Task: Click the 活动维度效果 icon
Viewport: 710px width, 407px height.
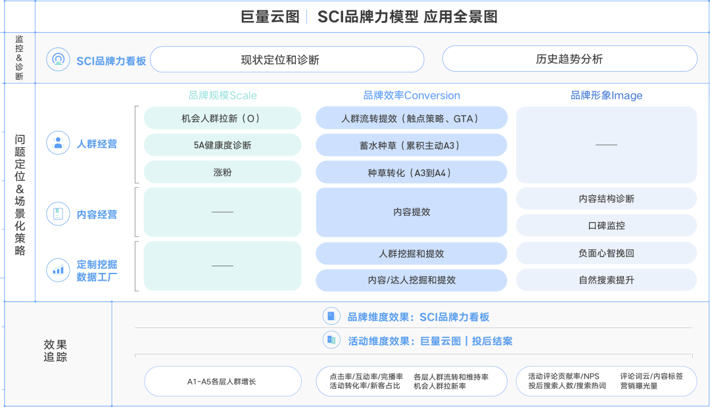Action: coord(331,340)
